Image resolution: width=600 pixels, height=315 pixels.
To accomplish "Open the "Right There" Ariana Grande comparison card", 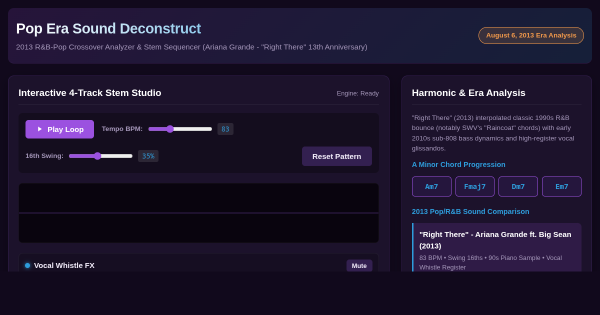I will (496, 247).
